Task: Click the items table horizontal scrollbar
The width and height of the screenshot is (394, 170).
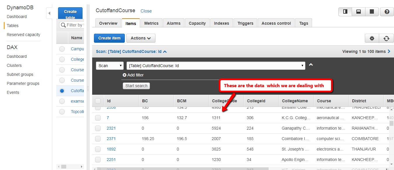Action: click(183, 169)
